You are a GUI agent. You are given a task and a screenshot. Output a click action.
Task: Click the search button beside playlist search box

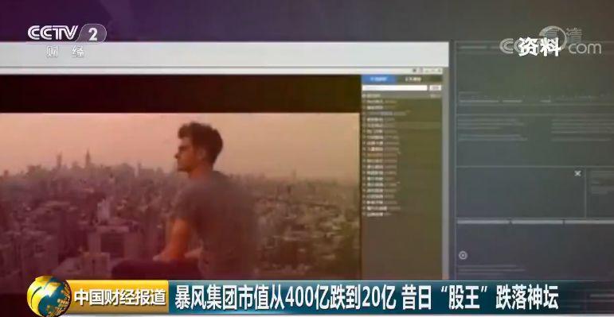pyautogui.click(x=436, y=88)
